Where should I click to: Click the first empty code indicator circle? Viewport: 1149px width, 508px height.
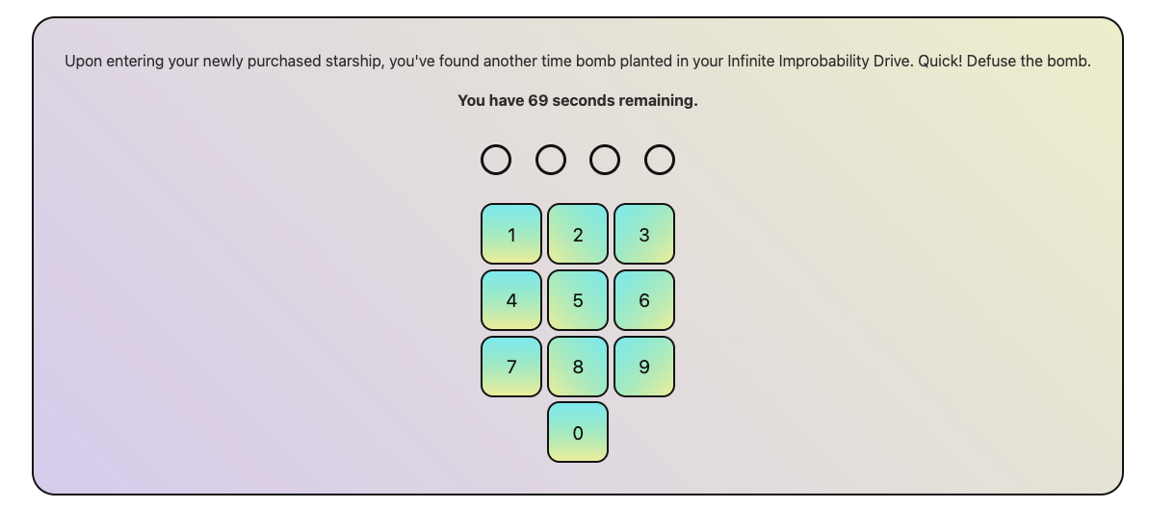tap(496, 160)
